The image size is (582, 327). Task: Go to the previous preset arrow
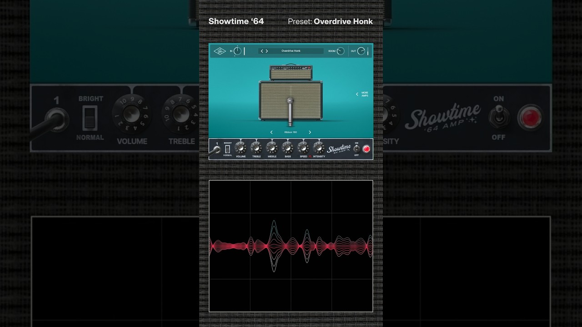click(x=262, y=51)
